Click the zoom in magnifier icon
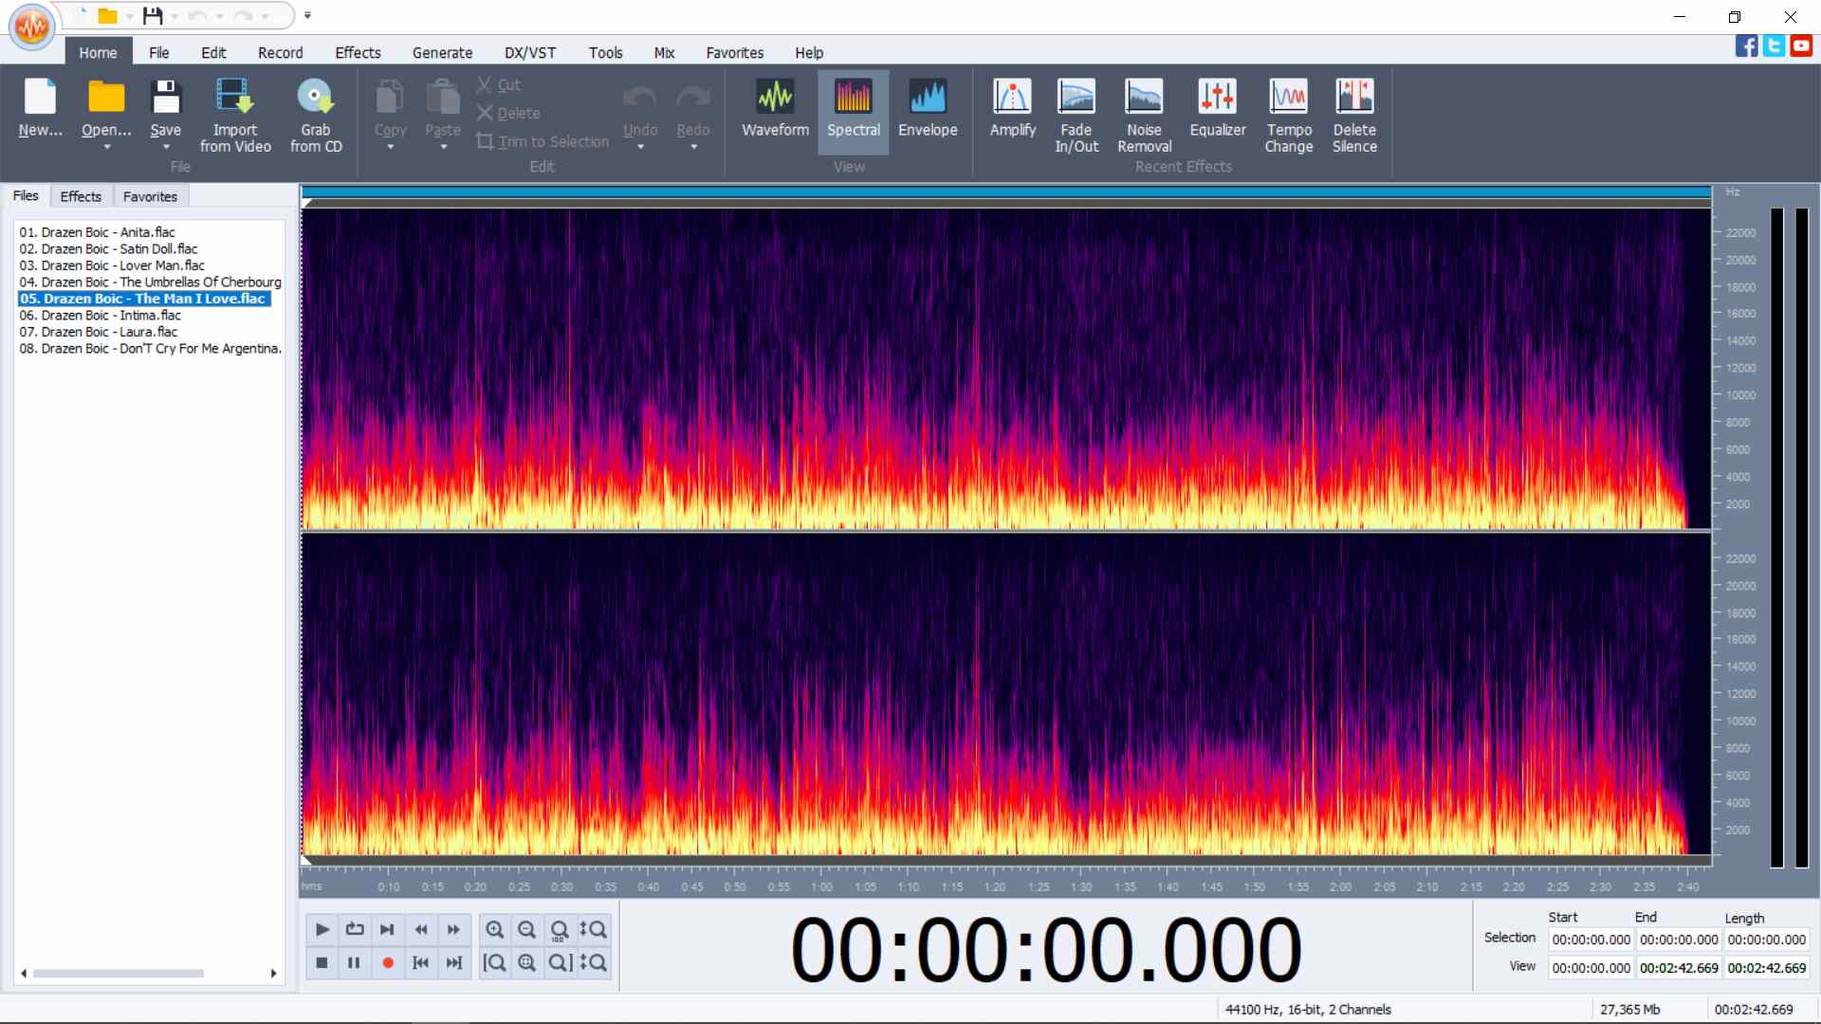This screenshot has width=1821, height=1024. pos(495,929)
